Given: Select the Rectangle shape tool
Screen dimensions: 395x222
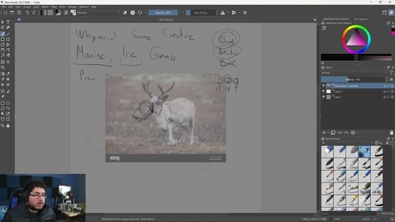Looking at the screenshot, I should point(2,39).
